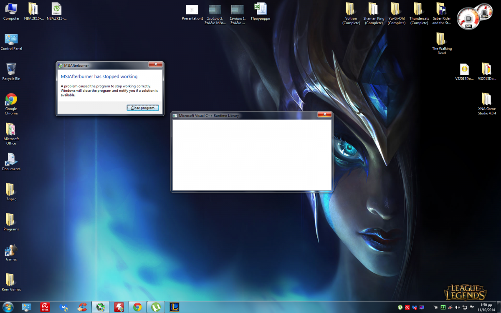Open CCleaner from the taskbar
This screenshot has height=313, width=501.
click(x=82, y=307)
